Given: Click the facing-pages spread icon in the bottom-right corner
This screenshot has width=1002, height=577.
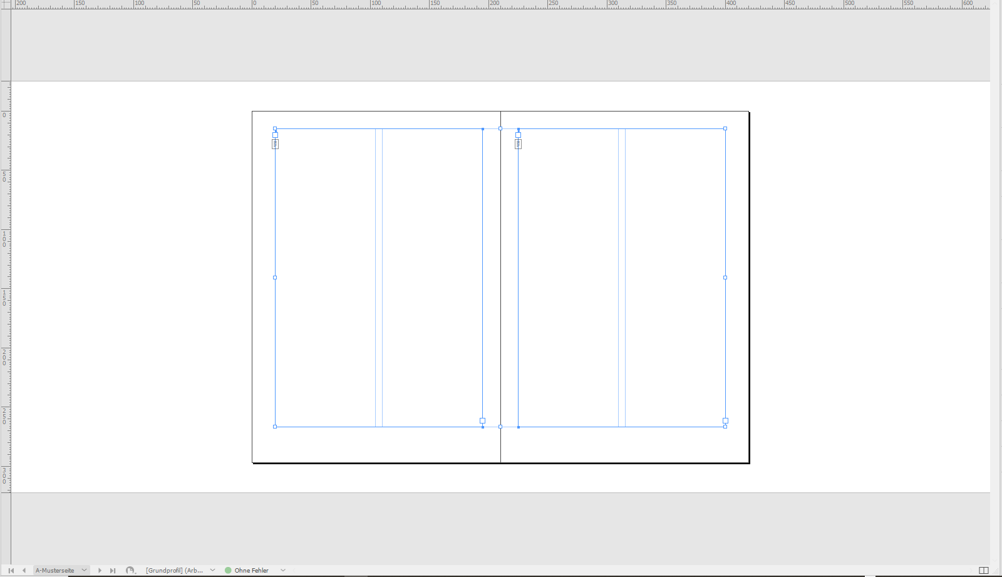Looking at the screenshot, I should click(984, 570).
